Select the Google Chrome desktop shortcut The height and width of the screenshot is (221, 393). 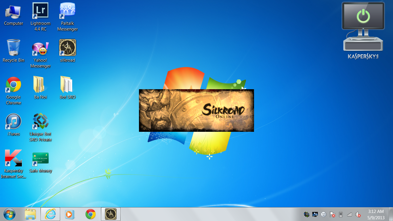click(x=14, y=91)
